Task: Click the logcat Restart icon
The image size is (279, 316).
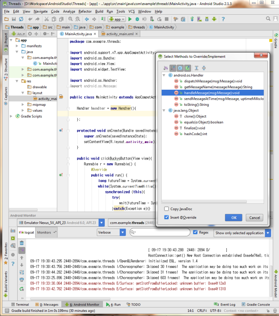Action: point(22,289)
